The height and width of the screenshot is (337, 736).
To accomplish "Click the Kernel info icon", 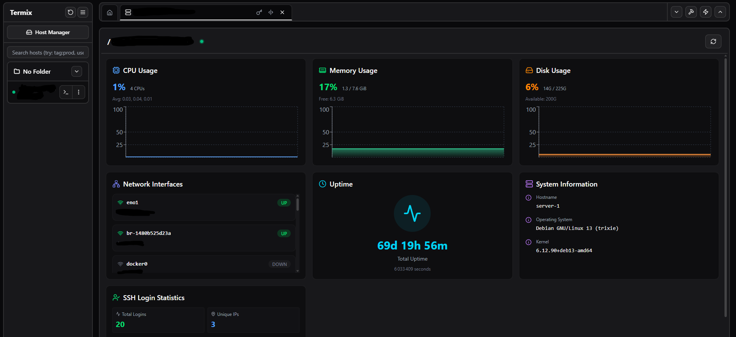I will (529, 242).
